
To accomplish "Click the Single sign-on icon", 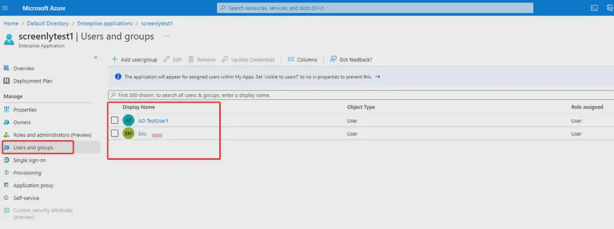I will [x=6, y=160].
